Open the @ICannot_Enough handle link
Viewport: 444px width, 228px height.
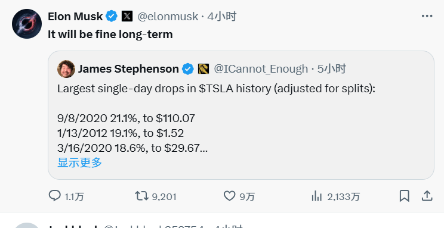(x=261, y=69)
